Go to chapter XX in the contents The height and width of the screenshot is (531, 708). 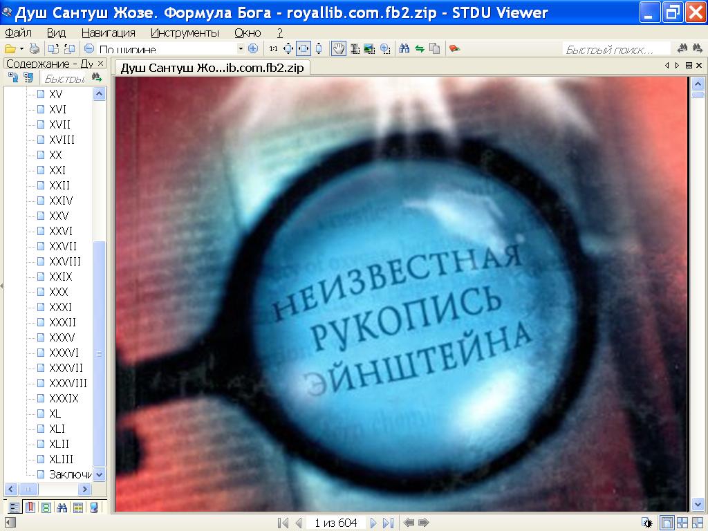(55, 155)
